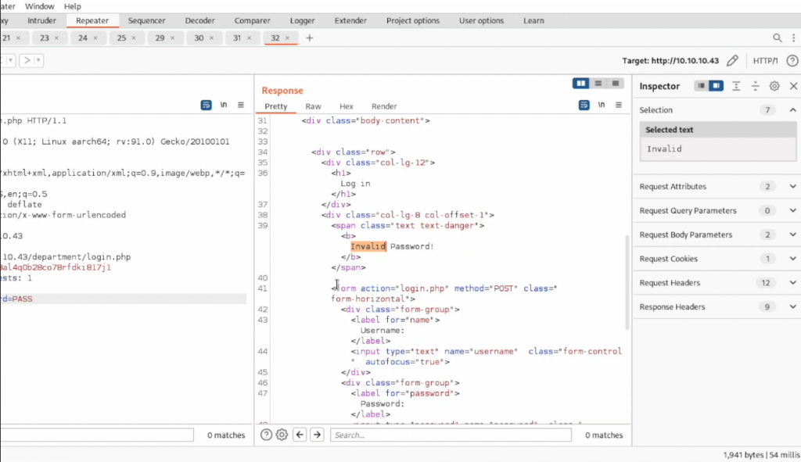Expand Request Body Parameters section
801x462 pixels.
click(x=792, y=235)
